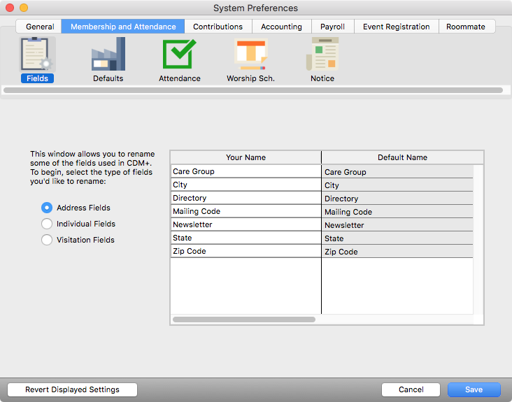Select the Address Fields radio button

coord(47,208)
